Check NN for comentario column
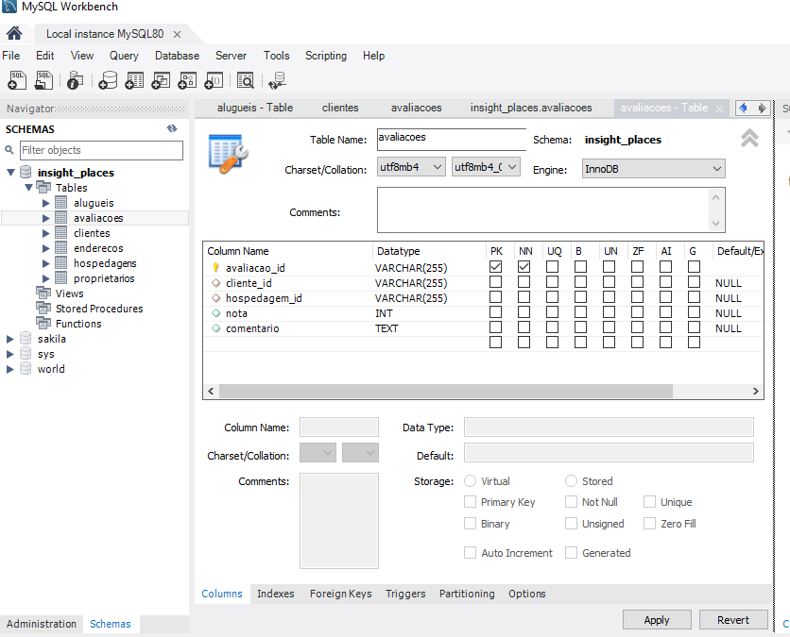The width and height of the screenshot is (790, 637). click(x=524, y=327)
